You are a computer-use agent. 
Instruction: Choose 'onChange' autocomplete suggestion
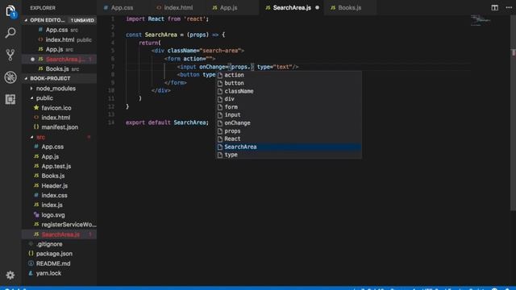click(289, 123)
